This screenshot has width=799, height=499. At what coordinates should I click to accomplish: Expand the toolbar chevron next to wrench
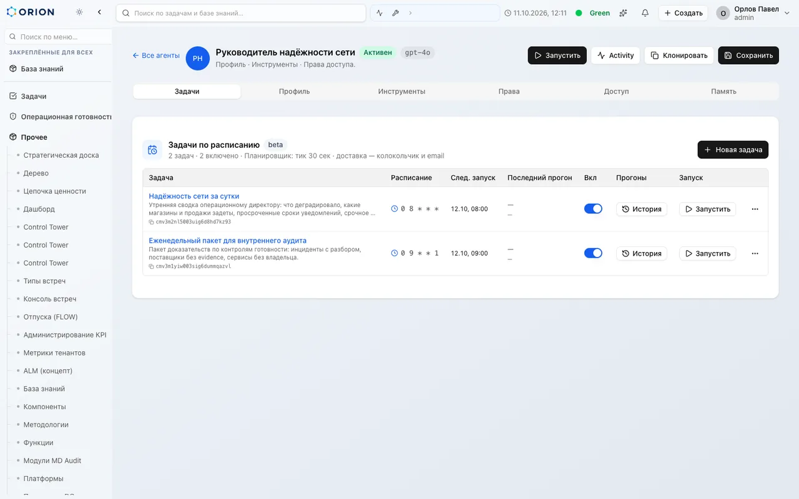410,12
